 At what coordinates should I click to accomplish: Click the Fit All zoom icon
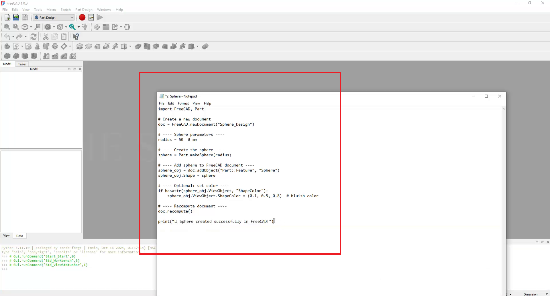(7, 27)
